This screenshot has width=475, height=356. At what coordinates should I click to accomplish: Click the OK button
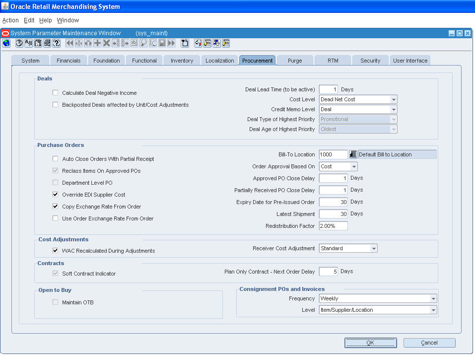point(370,343)
